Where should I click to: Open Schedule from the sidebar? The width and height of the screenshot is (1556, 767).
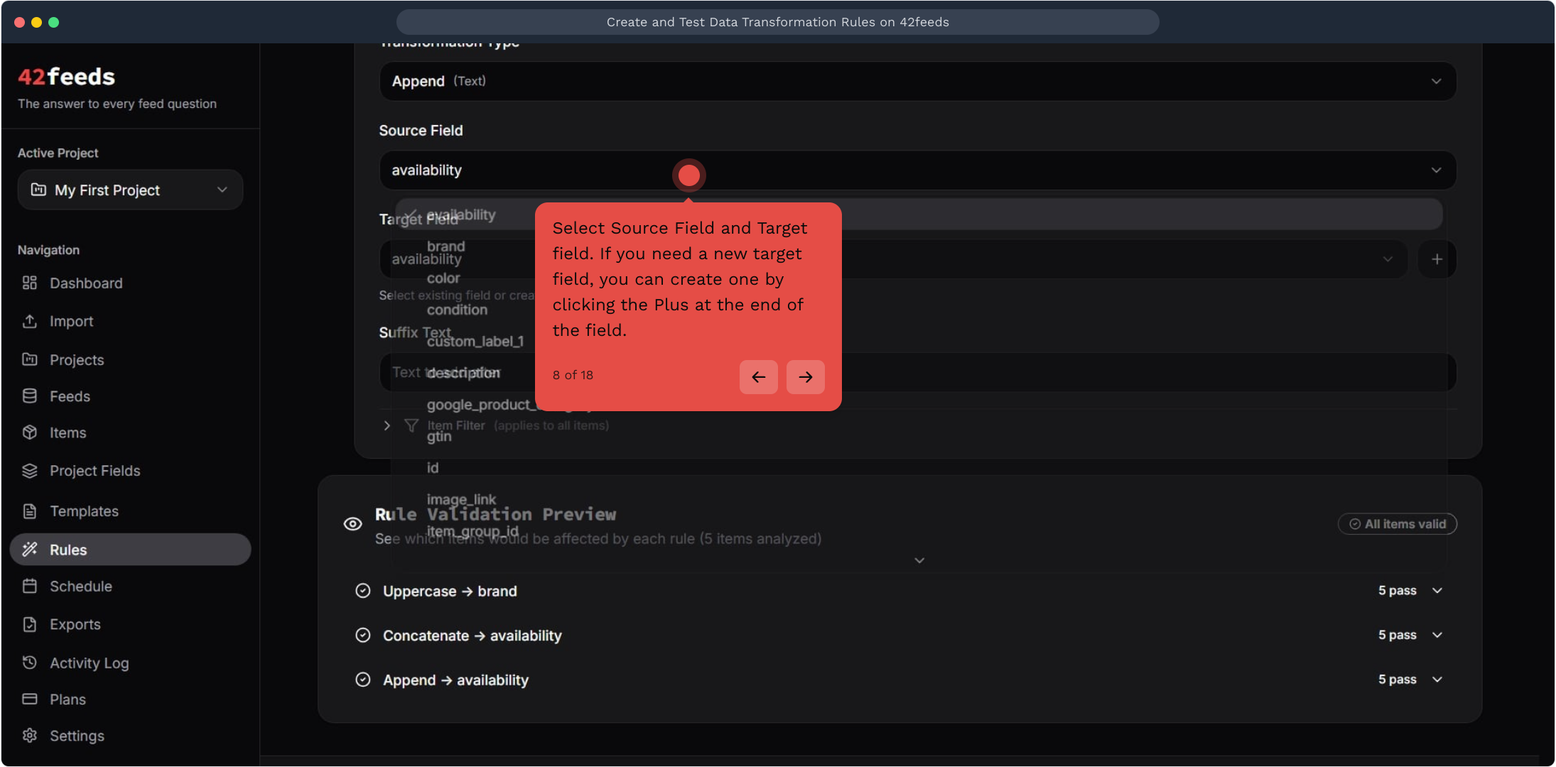[80, 587]
